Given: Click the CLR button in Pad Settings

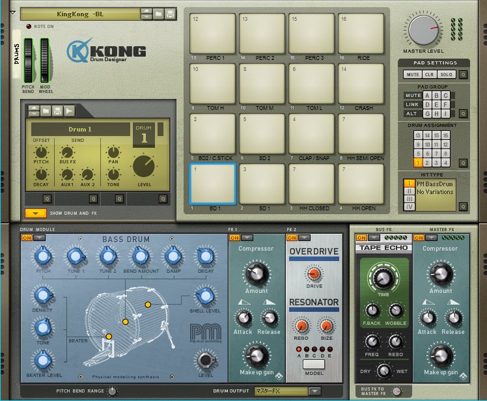Looking at the screenshot, I should (429, 75).
